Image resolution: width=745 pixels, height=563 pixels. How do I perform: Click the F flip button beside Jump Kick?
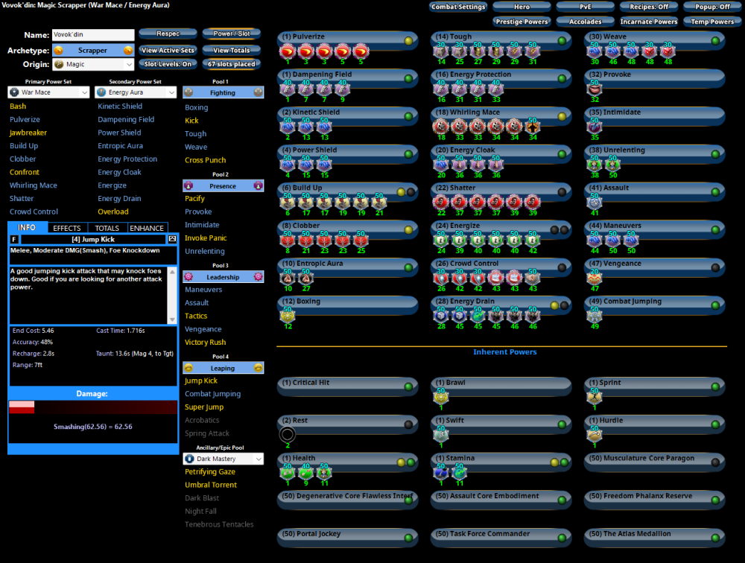[x=14, y=239]
